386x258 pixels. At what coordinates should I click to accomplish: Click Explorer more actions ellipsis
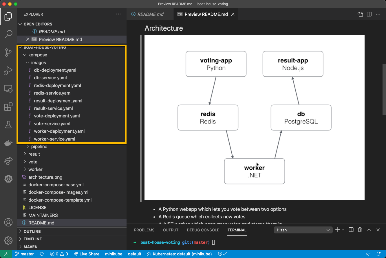click(x=118, y=14)
